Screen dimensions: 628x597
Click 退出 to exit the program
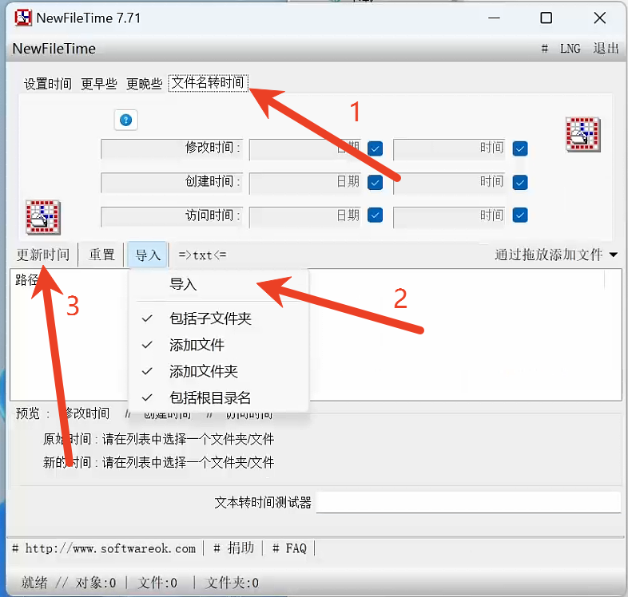click(606, 49)
